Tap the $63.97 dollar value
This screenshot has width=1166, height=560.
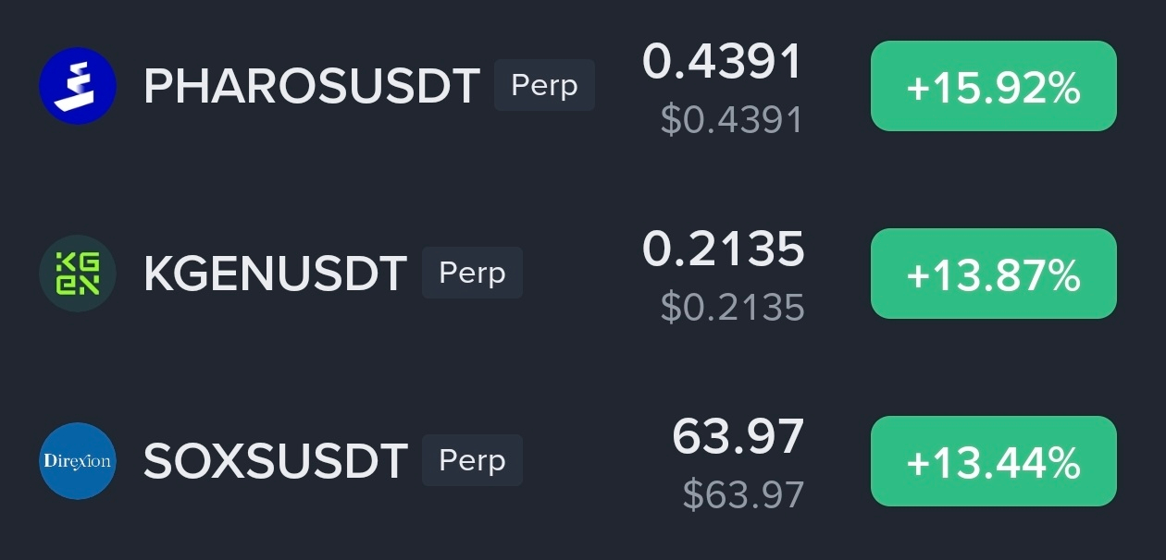tap(743, 495)
